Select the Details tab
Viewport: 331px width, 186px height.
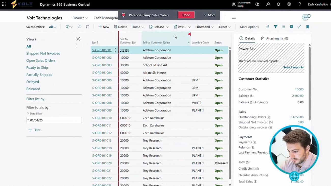[x=247, y=38]
